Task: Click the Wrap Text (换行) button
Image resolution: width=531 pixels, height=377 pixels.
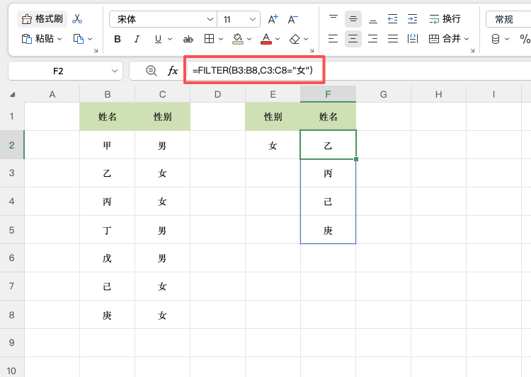Action: tap(445, 19)
